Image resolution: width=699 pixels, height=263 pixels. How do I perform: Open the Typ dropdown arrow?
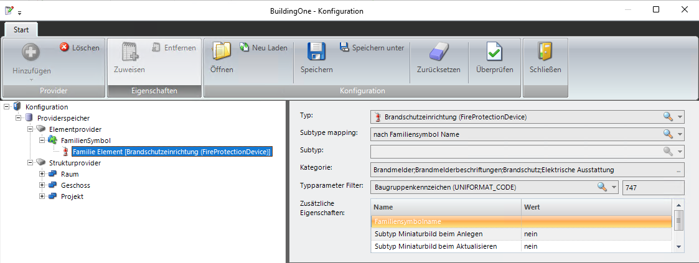[680, 117]
